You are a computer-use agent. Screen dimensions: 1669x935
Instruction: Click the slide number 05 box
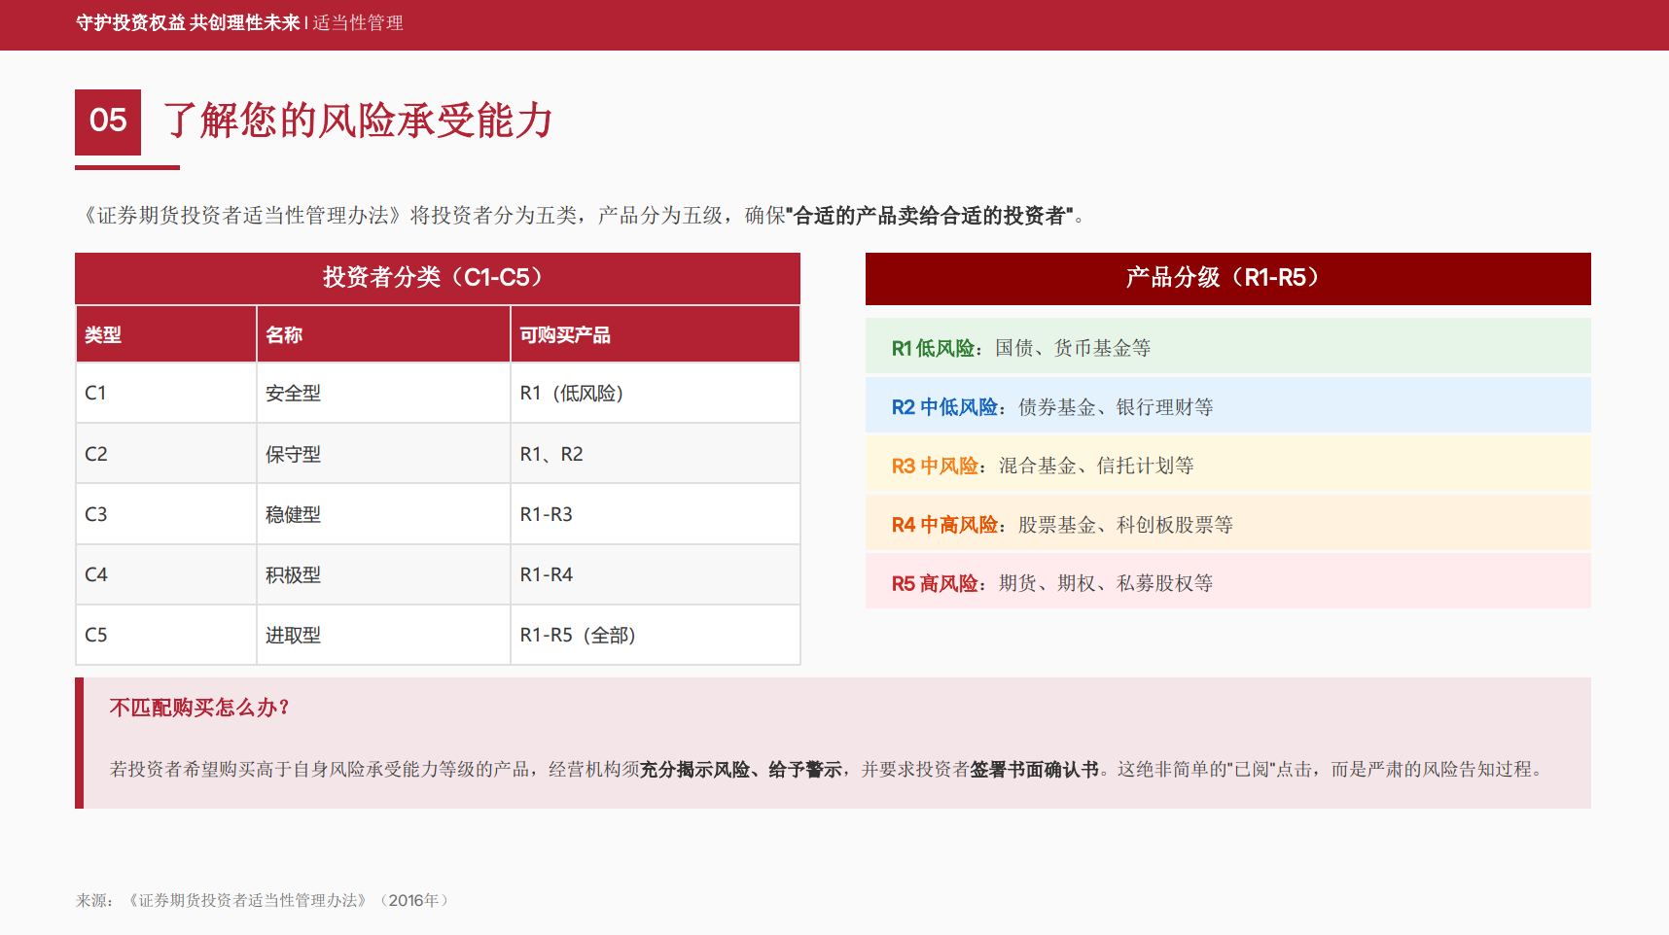coord(108,121)
